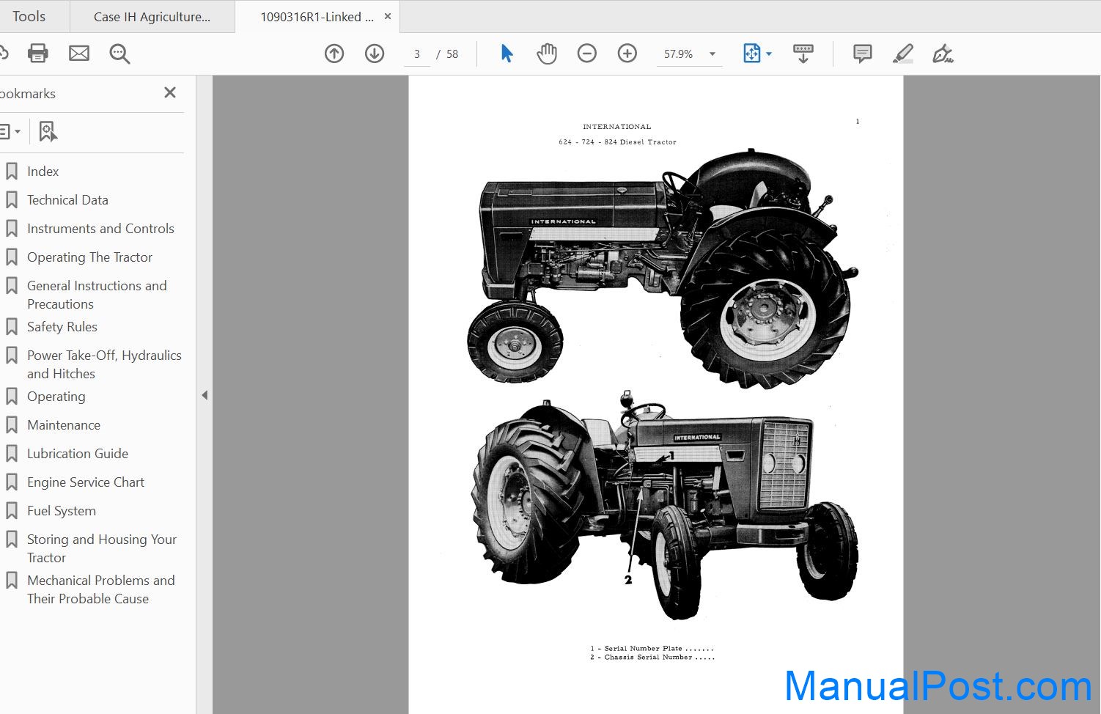Activate the hand pan tool
Viewport: 1101px width, 714px height.
click(547, 54)
